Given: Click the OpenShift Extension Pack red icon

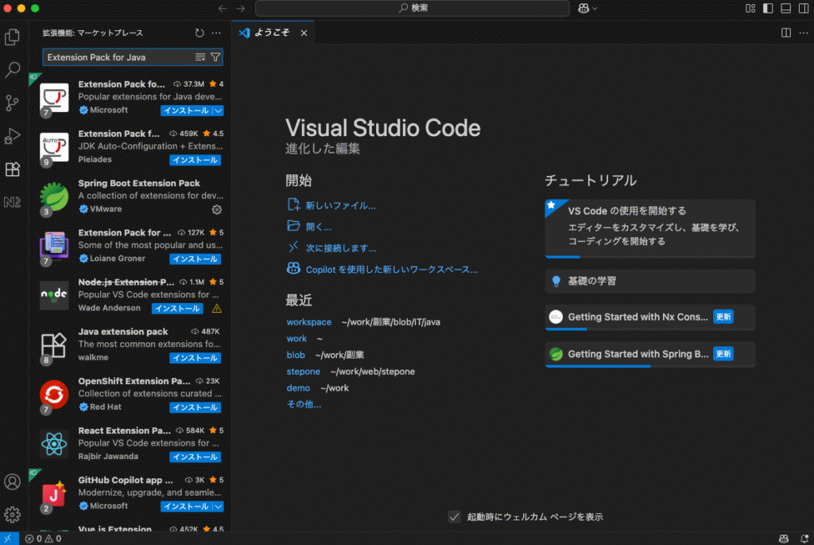Looking at the screenshot, I should pyautogui.click(x=54, y=395).
